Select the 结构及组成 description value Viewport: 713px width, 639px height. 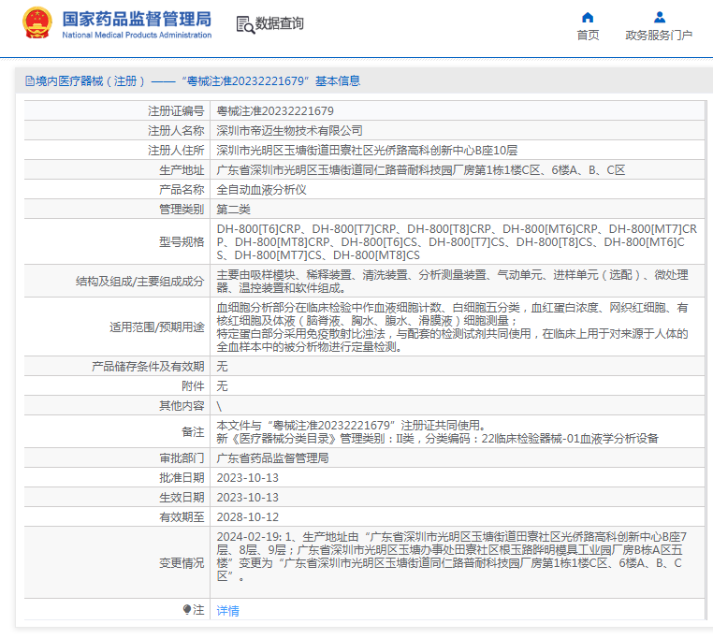coord(453,281)
